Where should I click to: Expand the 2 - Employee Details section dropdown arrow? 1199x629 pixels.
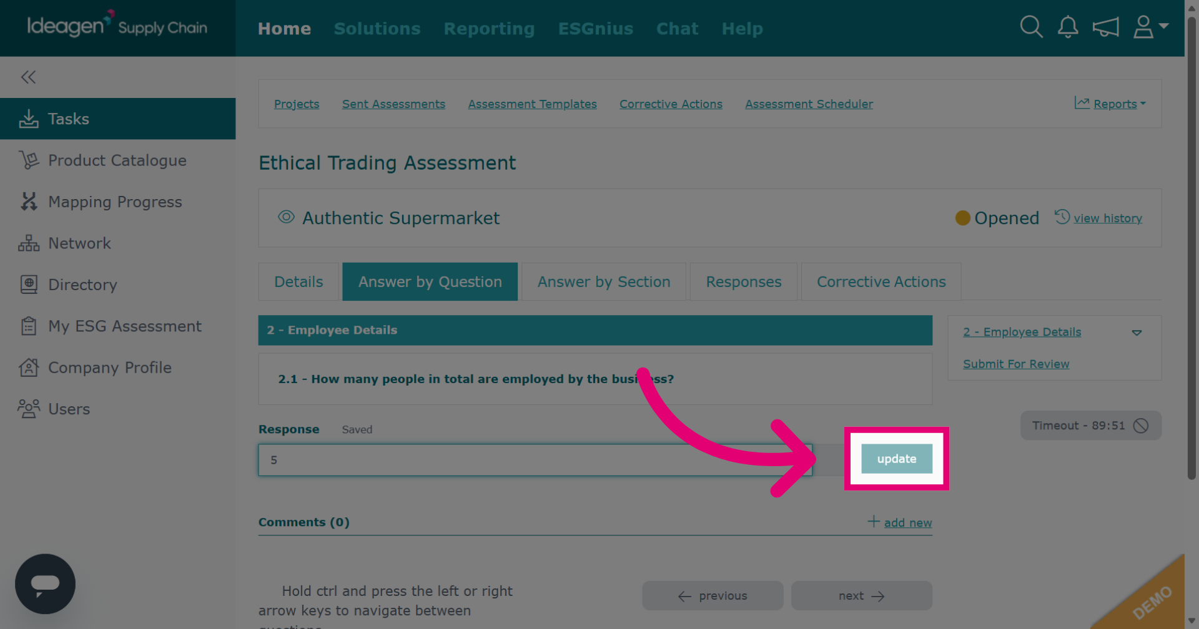[x=1137, y=333]
